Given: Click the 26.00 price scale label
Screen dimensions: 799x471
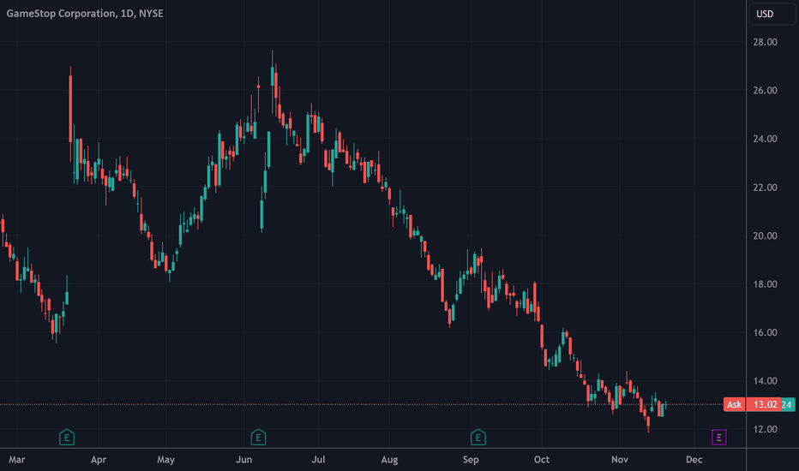Looking at the screenshot, I should coord(765,91).
